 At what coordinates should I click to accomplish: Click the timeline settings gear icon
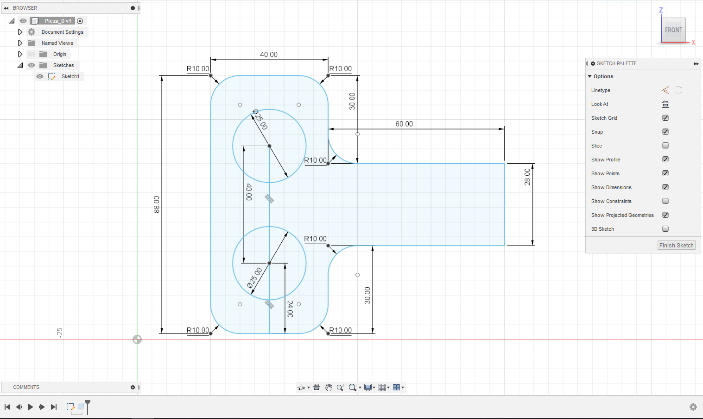[x=693, y=407]
